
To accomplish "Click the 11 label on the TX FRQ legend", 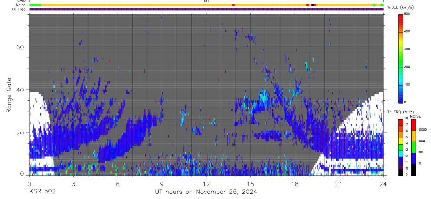I will tap(406, 162).
